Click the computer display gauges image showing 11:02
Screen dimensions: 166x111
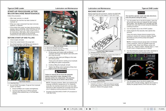coord(141,67)
